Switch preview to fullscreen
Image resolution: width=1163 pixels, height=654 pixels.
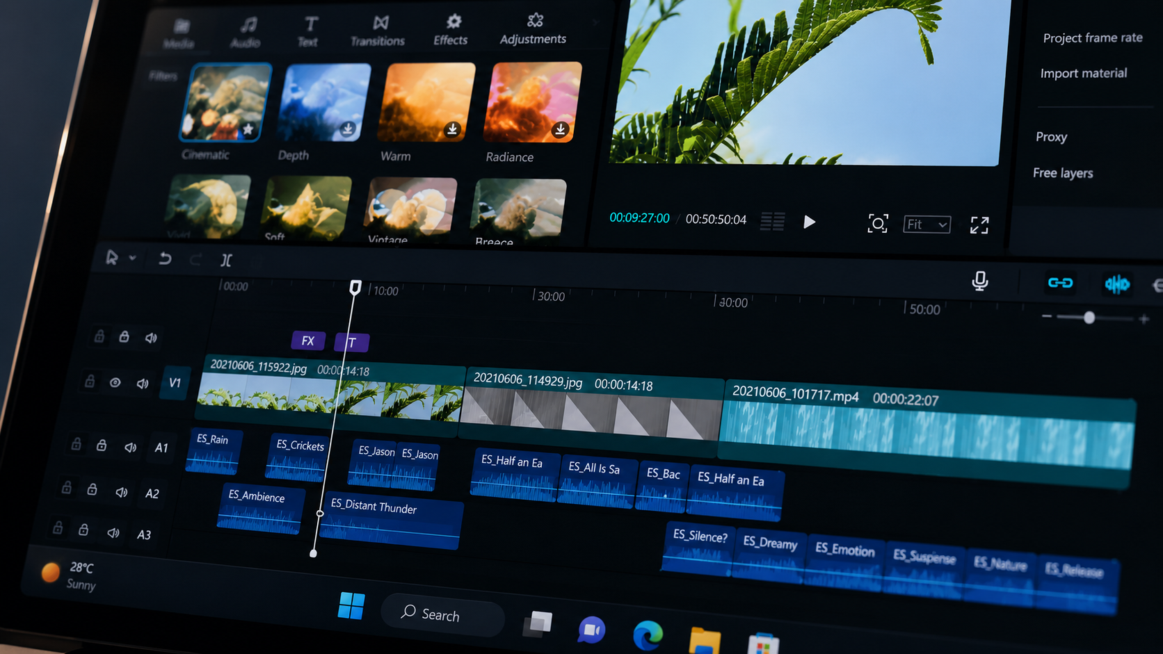[979, 224]
